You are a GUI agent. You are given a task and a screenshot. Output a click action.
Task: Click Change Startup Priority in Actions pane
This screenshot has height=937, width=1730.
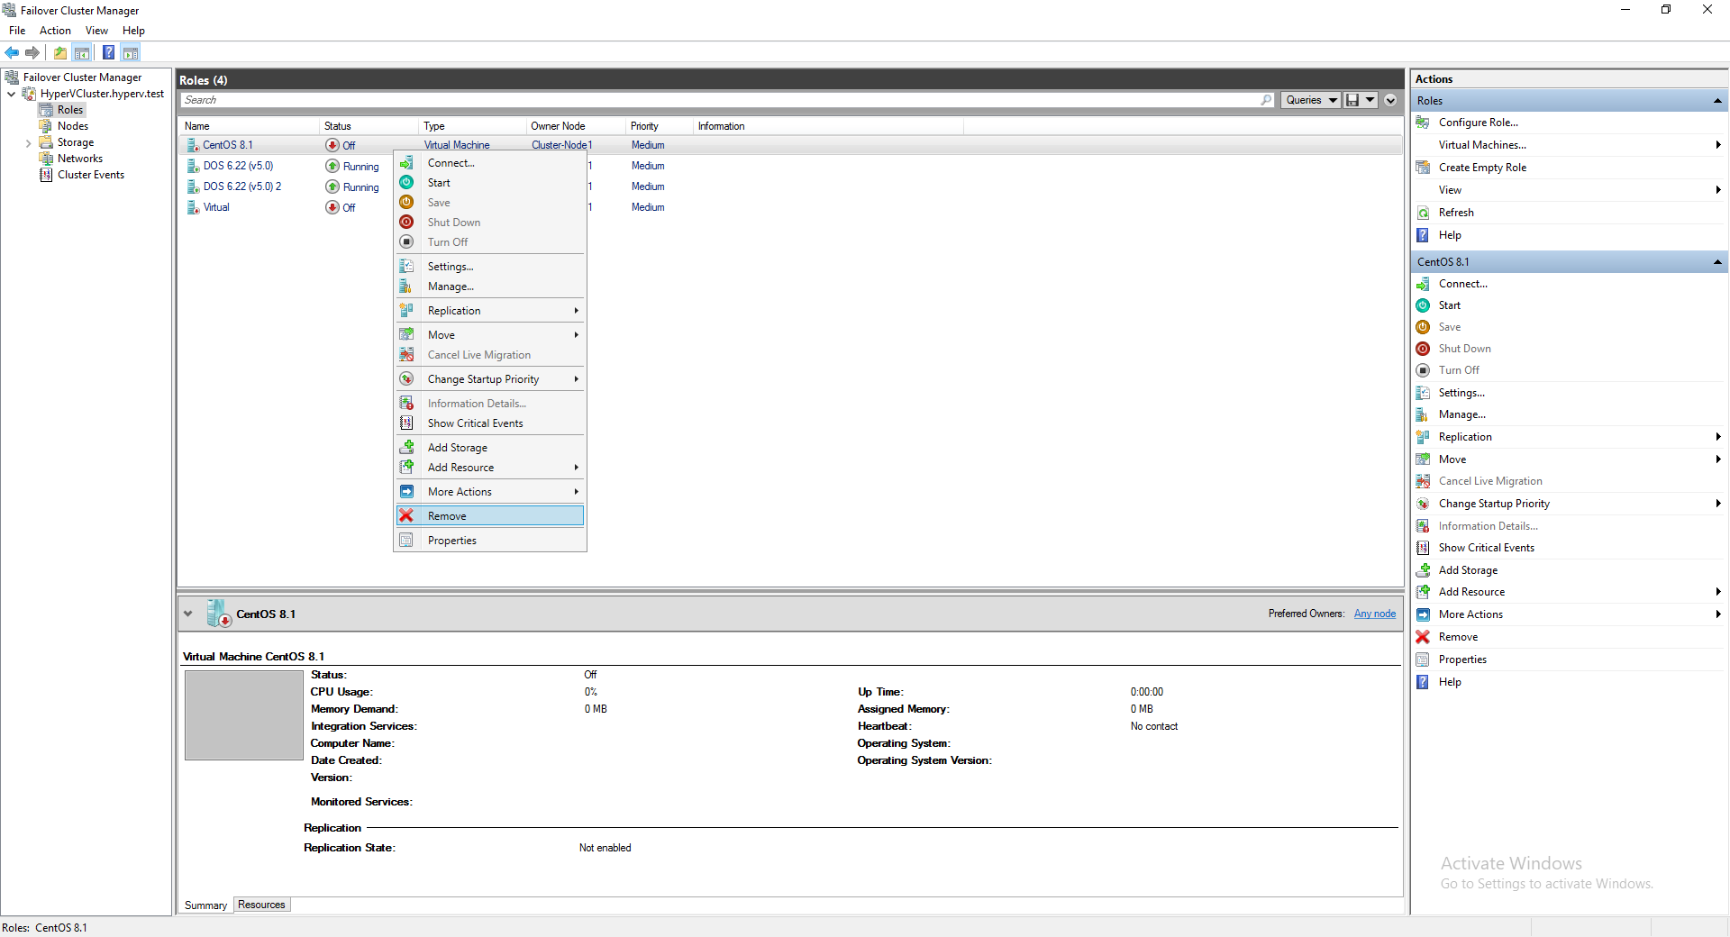click(x=1494, y=504)
